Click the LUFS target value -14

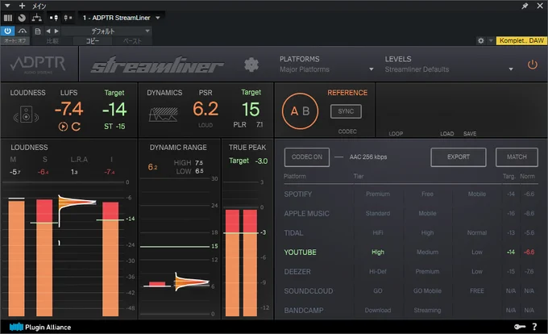[114, 110]
